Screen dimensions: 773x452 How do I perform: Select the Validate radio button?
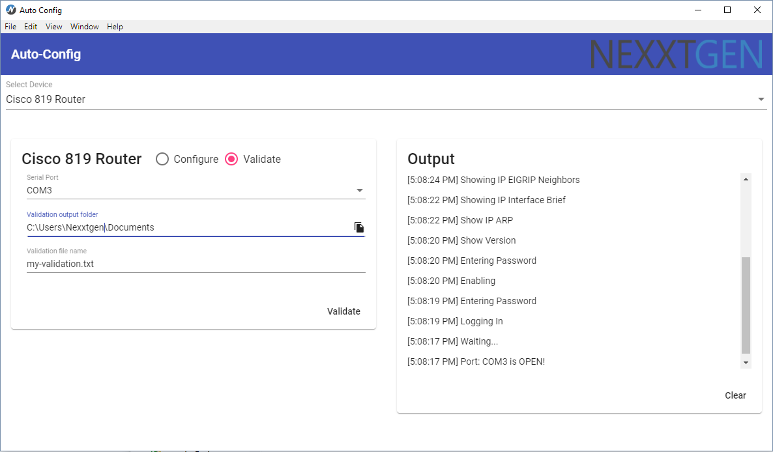pyautogui.click(x=231, y=159)
